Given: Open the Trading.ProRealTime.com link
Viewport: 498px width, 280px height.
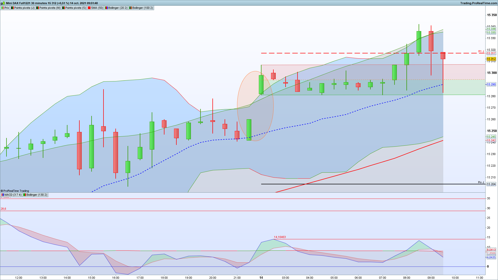Looking at the screenshot, I should (x=479, y=3).
